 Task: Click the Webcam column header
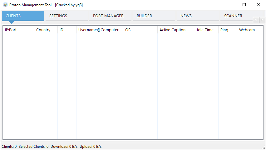click(247, 30)
